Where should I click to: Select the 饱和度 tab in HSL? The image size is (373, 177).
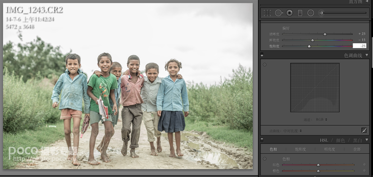300,150
